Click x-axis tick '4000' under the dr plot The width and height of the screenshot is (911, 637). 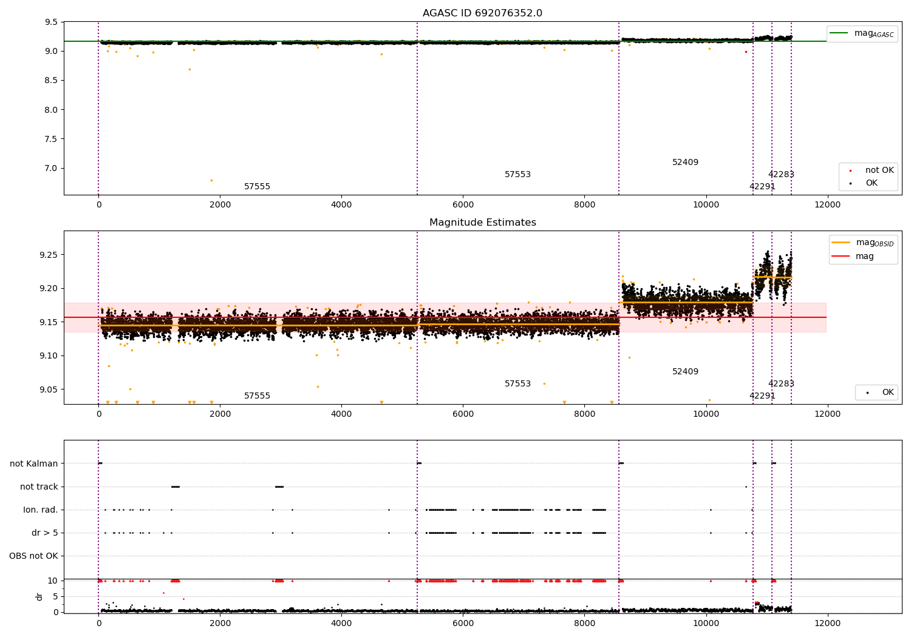(x=341, y=624)
